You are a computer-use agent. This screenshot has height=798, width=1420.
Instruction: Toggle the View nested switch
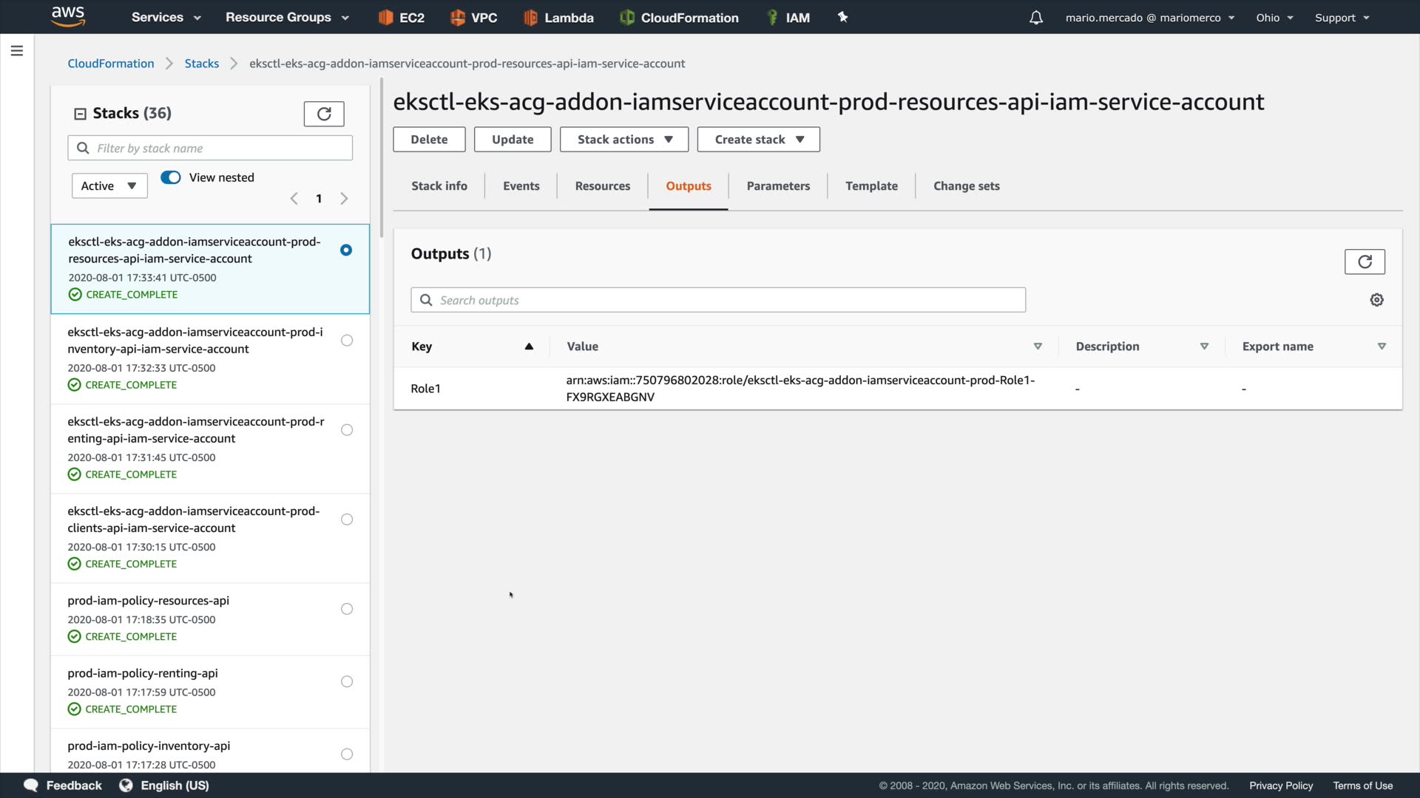(x=171, y=177)
